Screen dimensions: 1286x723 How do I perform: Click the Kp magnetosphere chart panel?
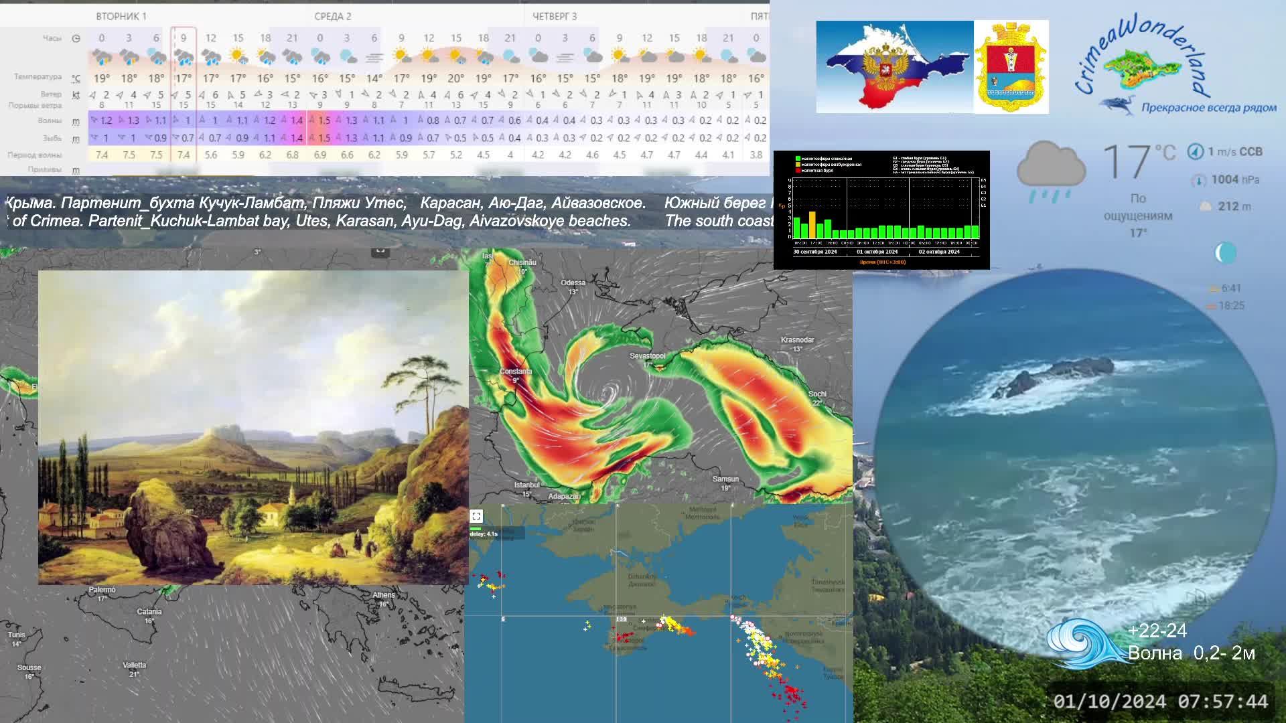pyautogui.click(x=881, y=210)
